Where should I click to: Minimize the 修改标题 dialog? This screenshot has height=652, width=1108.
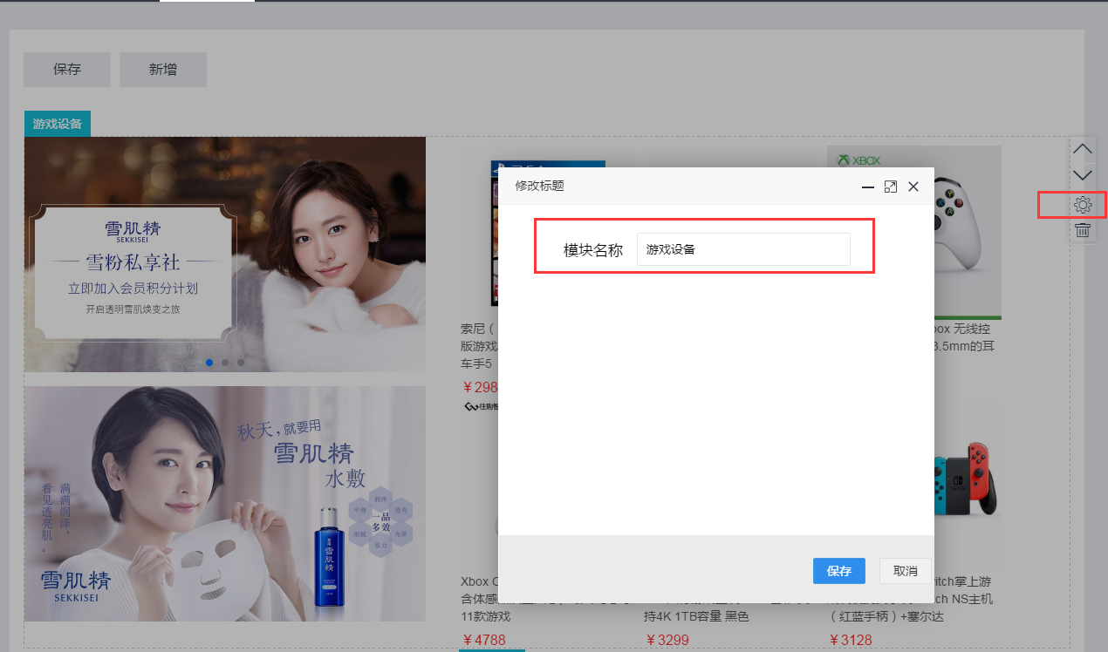[x=868, y=187]
